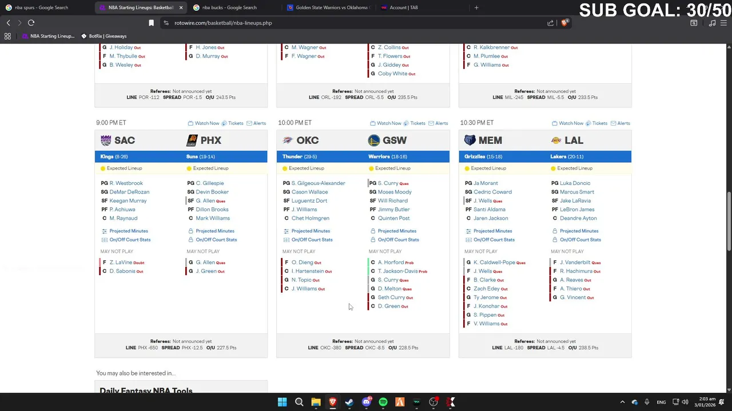
Task: Click Alerts for OKC vs GSW game
Action: (438, 123)
